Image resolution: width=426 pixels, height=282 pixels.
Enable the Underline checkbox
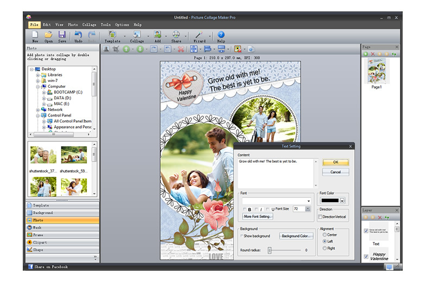coord(268,209)
